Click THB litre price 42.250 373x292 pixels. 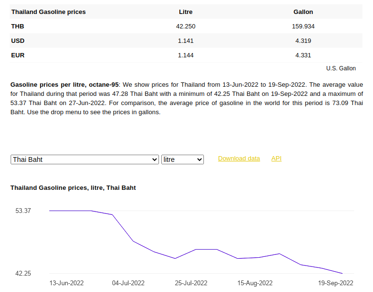click(x=186, y=27)
